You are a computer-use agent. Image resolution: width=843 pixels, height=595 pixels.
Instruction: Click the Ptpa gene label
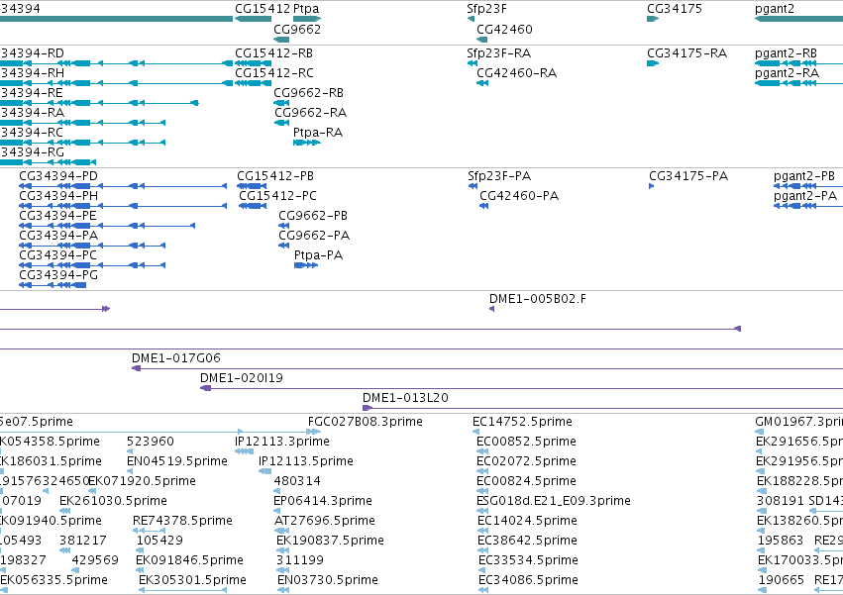306,9
